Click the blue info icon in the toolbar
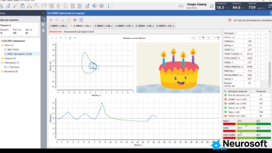The height and width of the screenshot is (153, 272). click(108, 6)
